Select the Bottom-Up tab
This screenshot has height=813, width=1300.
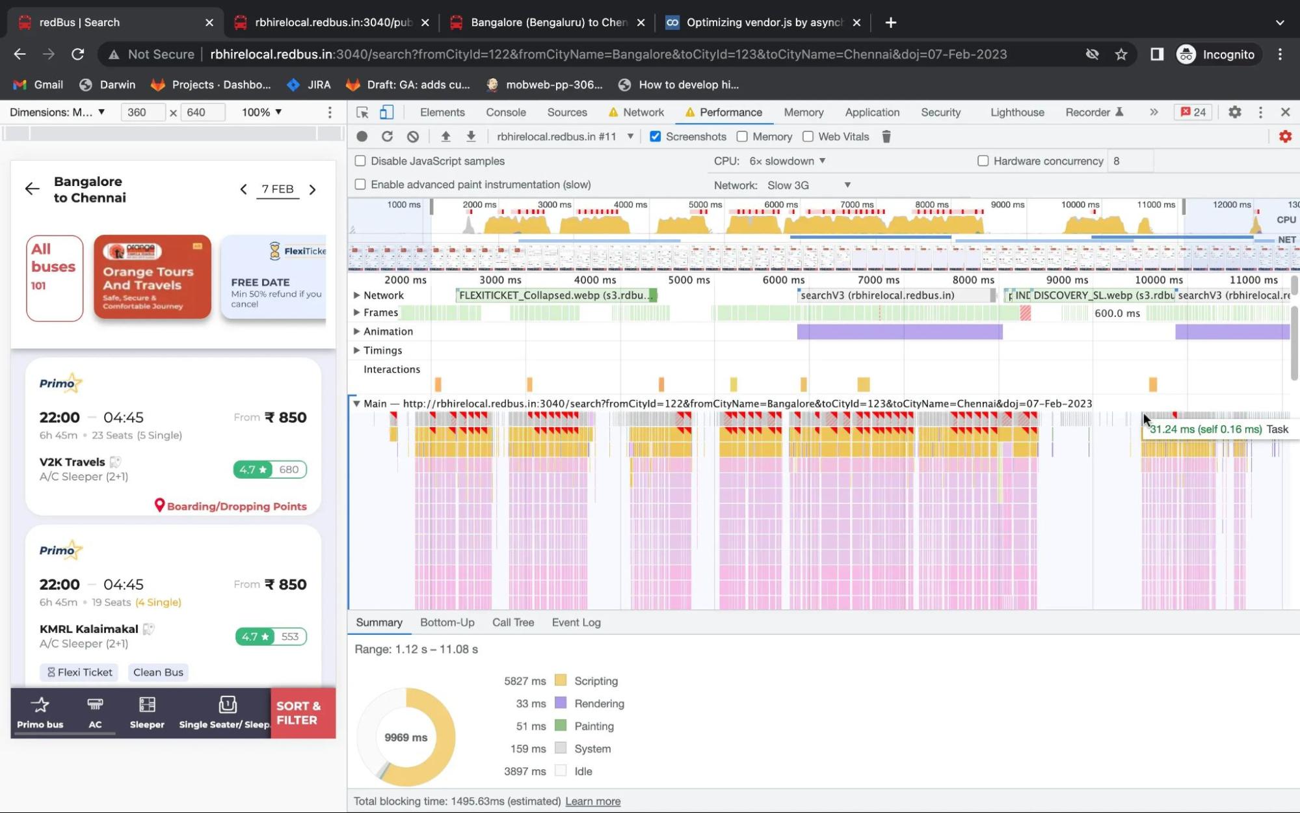(x=447, y=621)
